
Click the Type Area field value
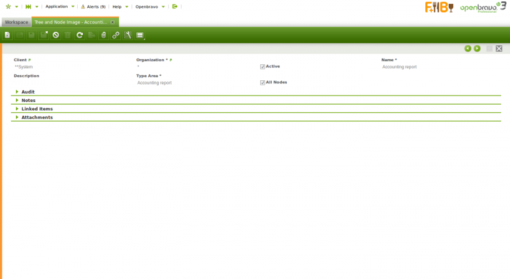click(x=154, y=83)
